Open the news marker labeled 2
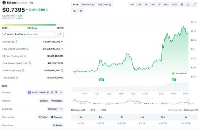This screenshot has width=199, height=130. (102, 80)
